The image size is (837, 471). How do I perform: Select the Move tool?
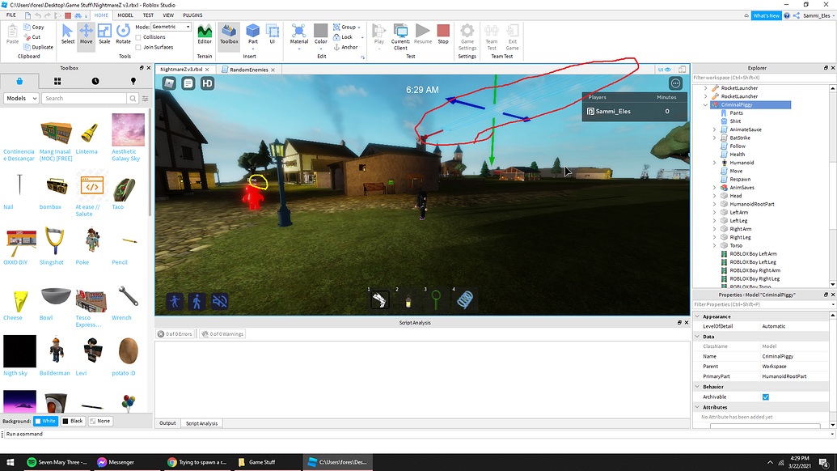(x=86, y=35)
